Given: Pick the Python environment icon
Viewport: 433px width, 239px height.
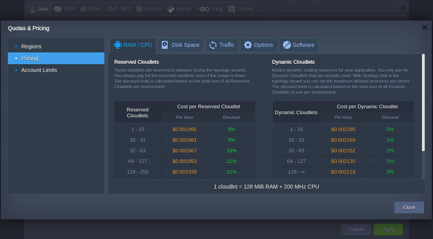Looking at the screenshot, I should point(171,8).
